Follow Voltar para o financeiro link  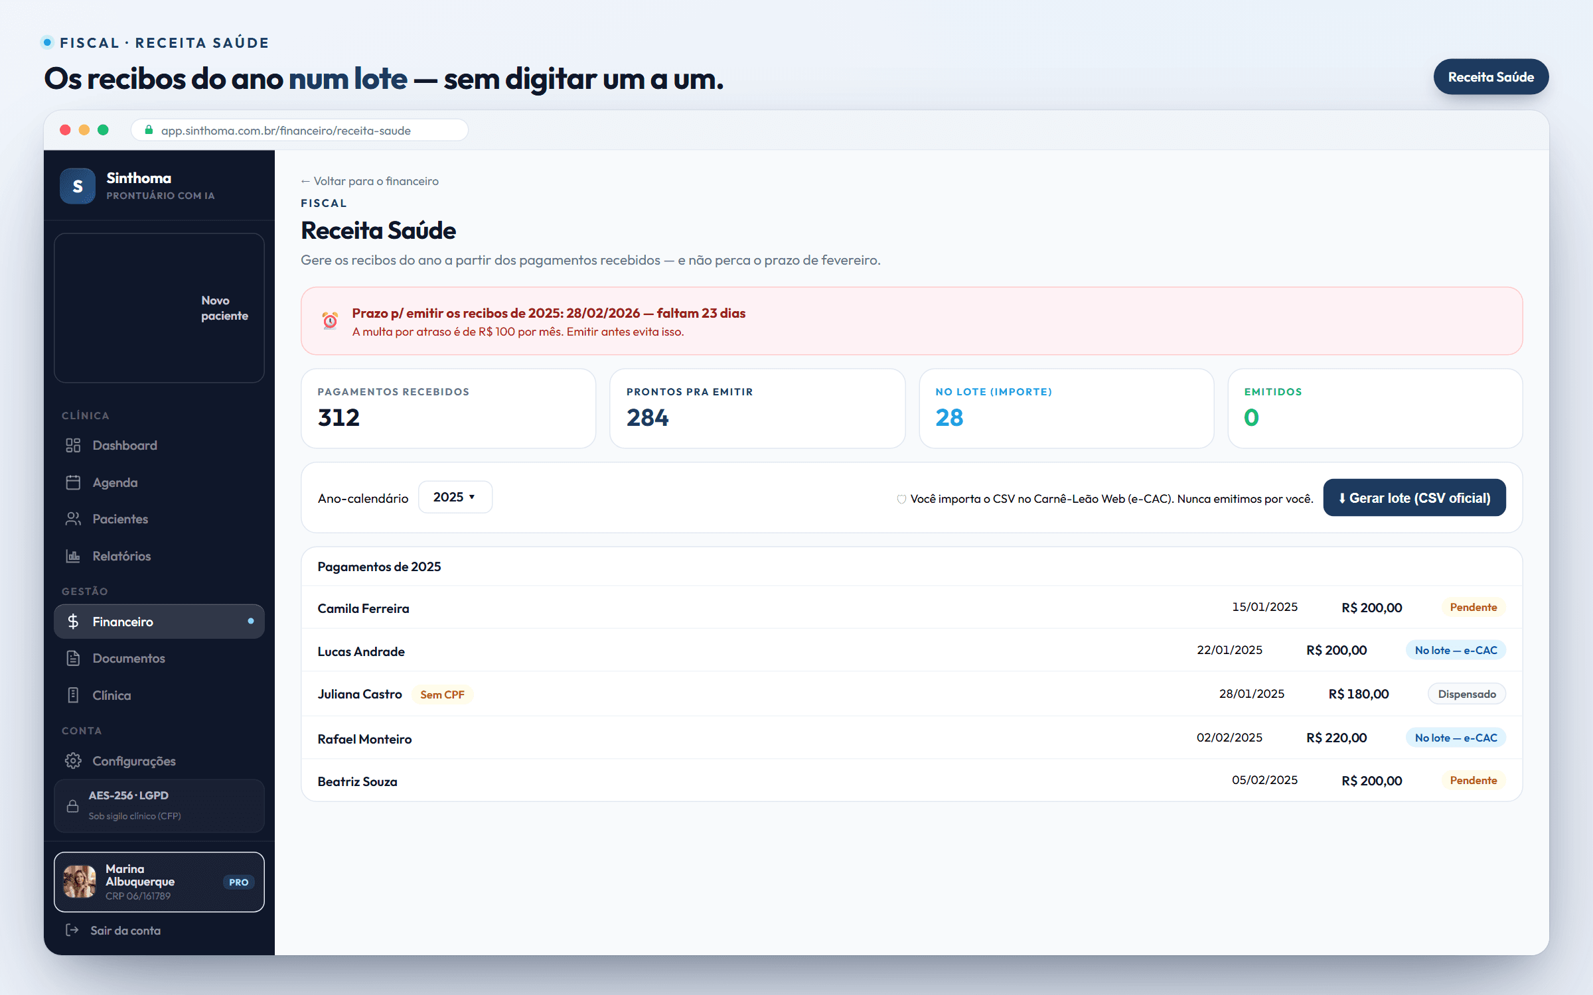click(370, 181)
